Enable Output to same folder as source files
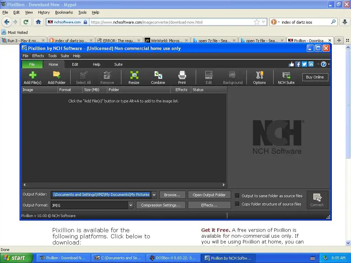 (x=237, y=196)
